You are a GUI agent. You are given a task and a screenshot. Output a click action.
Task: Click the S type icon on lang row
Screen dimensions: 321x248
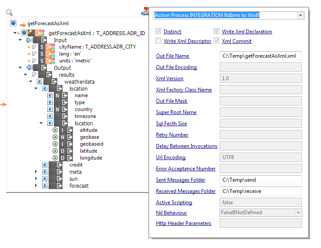(x=42, y=54)
